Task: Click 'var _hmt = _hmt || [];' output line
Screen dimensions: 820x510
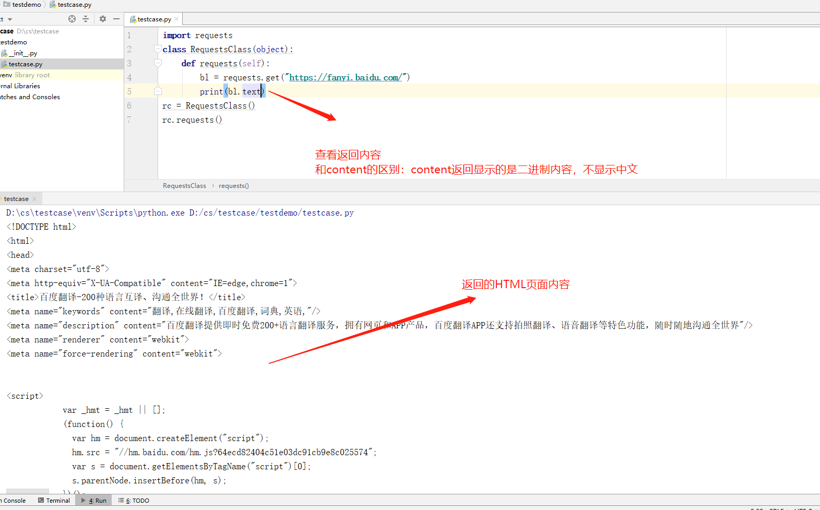Action: coord(114,410)
